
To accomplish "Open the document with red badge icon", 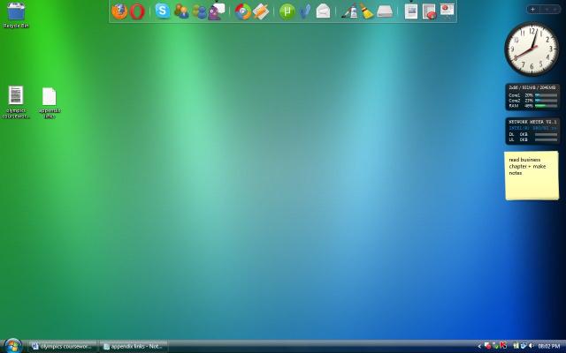I will 429,11.
